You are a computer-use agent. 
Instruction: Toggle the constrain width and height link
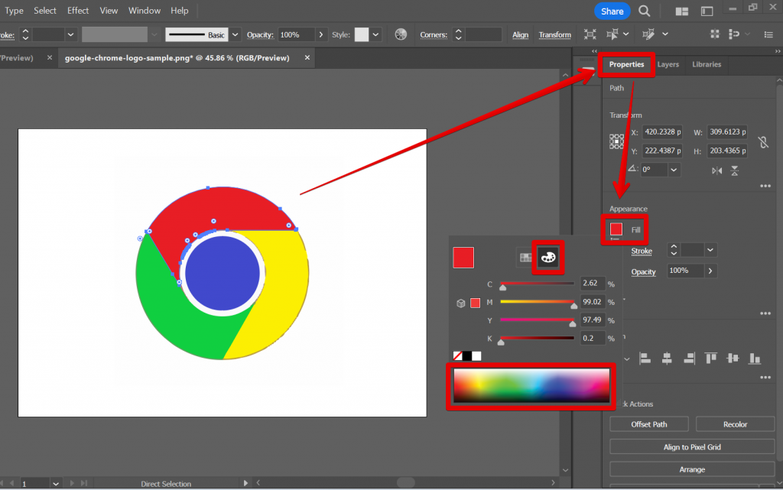762,142
